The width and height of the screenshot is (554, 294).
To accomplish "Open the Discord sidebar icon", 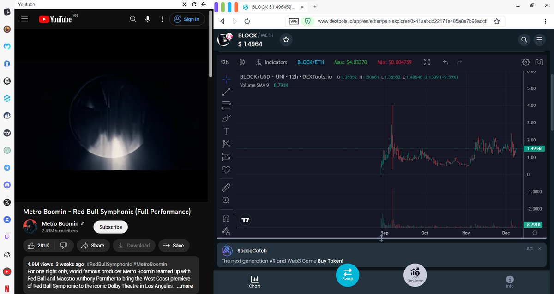I will (x=7, y=185).
